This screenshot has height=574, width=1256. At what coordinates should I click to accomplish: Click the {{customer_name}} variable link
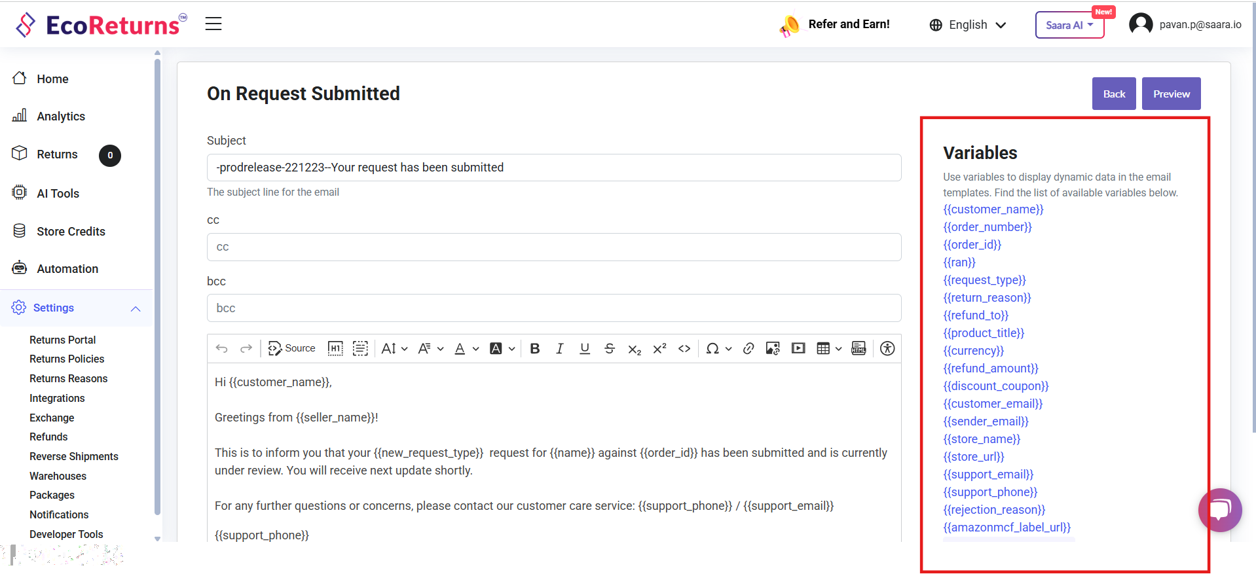point(993,209)
